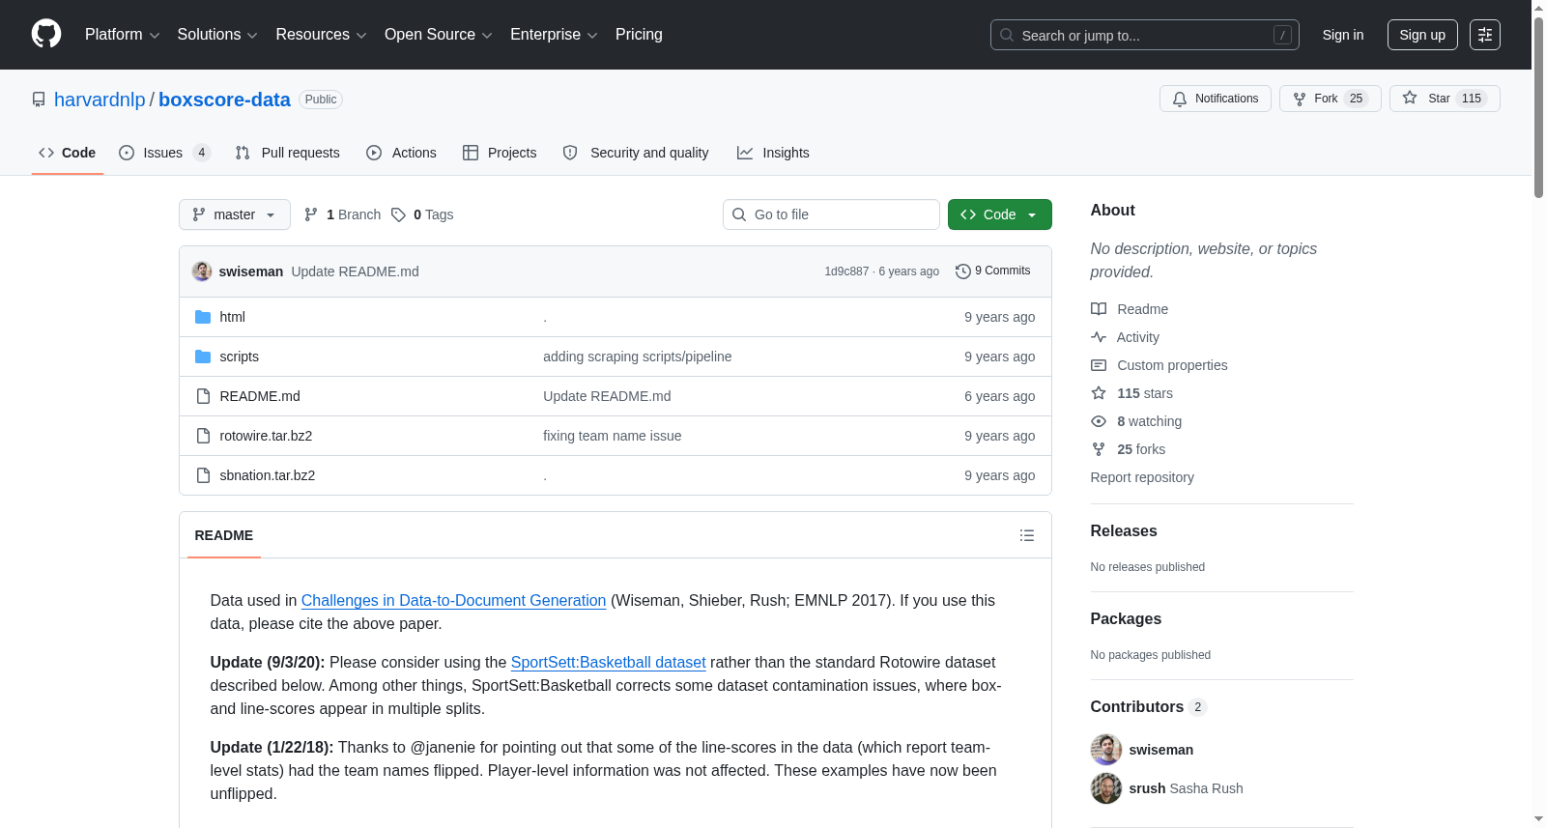Click the fork icon beside 25 forks
This screenshot has height=828, width=1546.
click(1099, 449)
